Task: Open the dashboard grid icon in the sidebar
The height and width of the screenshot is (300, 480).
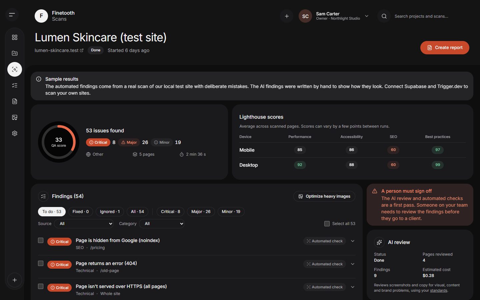Action: (15, 37)
